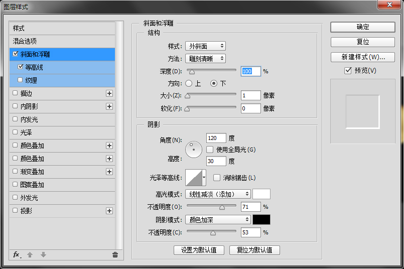Click the effects list vertical scrollbar
The image size is (404, 269).
119,136
